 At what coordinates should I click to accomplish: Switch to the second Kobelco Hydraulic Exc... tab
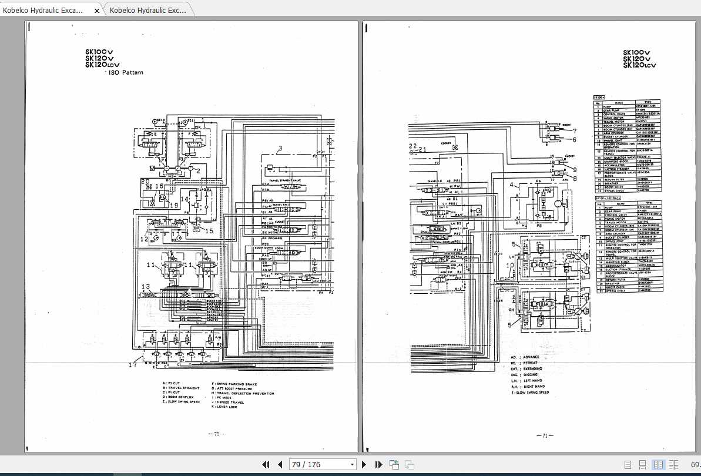tap(147, 10)
